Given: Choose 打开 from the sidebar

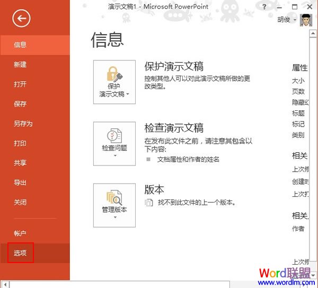Looking at the screenshot, I should (35, 84).
